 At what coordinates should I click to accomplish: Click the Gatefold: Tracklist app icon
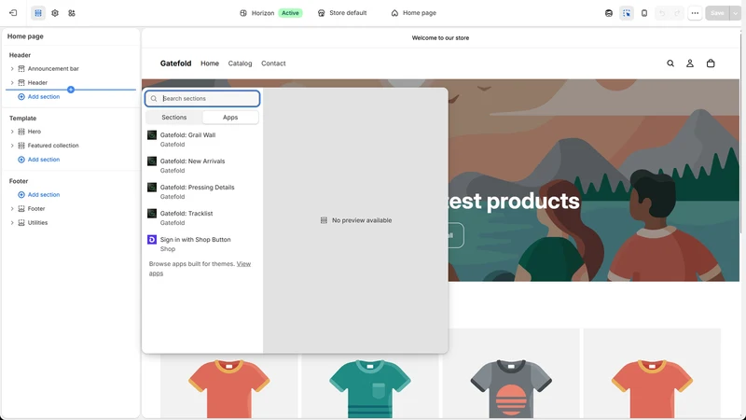152,214
